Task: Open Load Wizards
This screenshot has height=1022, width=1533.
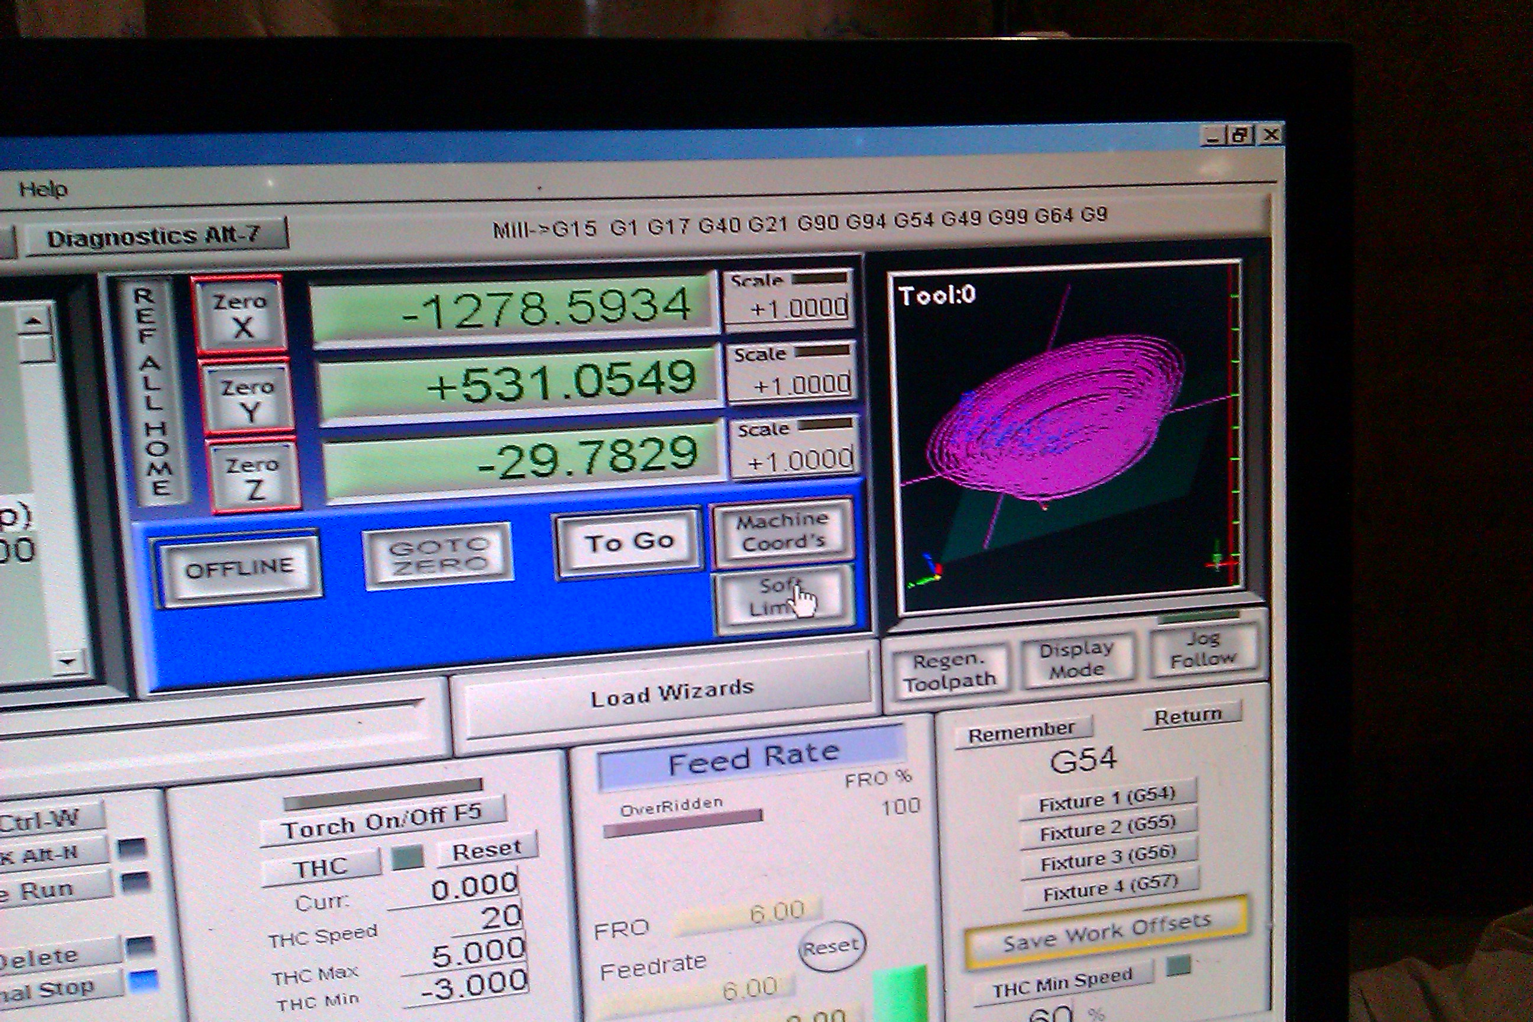Action: click(x=671, y=694)
